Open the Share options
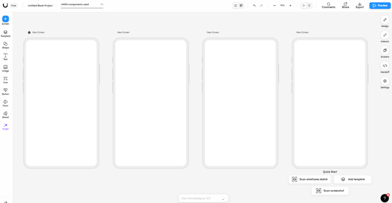This screenshot has width=392, height=203. tap(345, 5)
